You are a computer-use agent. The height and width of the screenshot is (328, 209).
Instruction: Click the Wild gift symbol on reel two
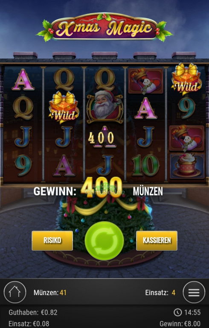[64, 107]
